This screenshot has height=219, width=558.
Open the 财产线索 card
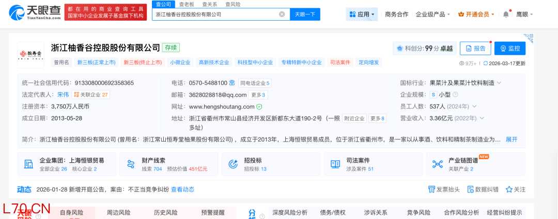168,164
